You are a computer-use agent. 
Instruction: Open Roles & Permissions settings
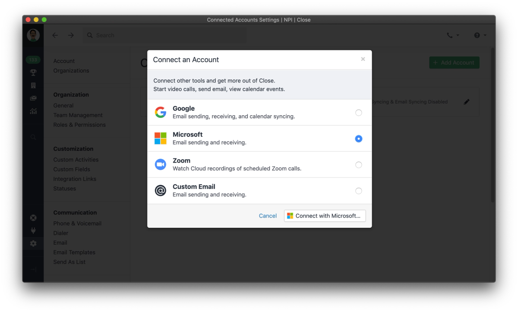point(79,125)
